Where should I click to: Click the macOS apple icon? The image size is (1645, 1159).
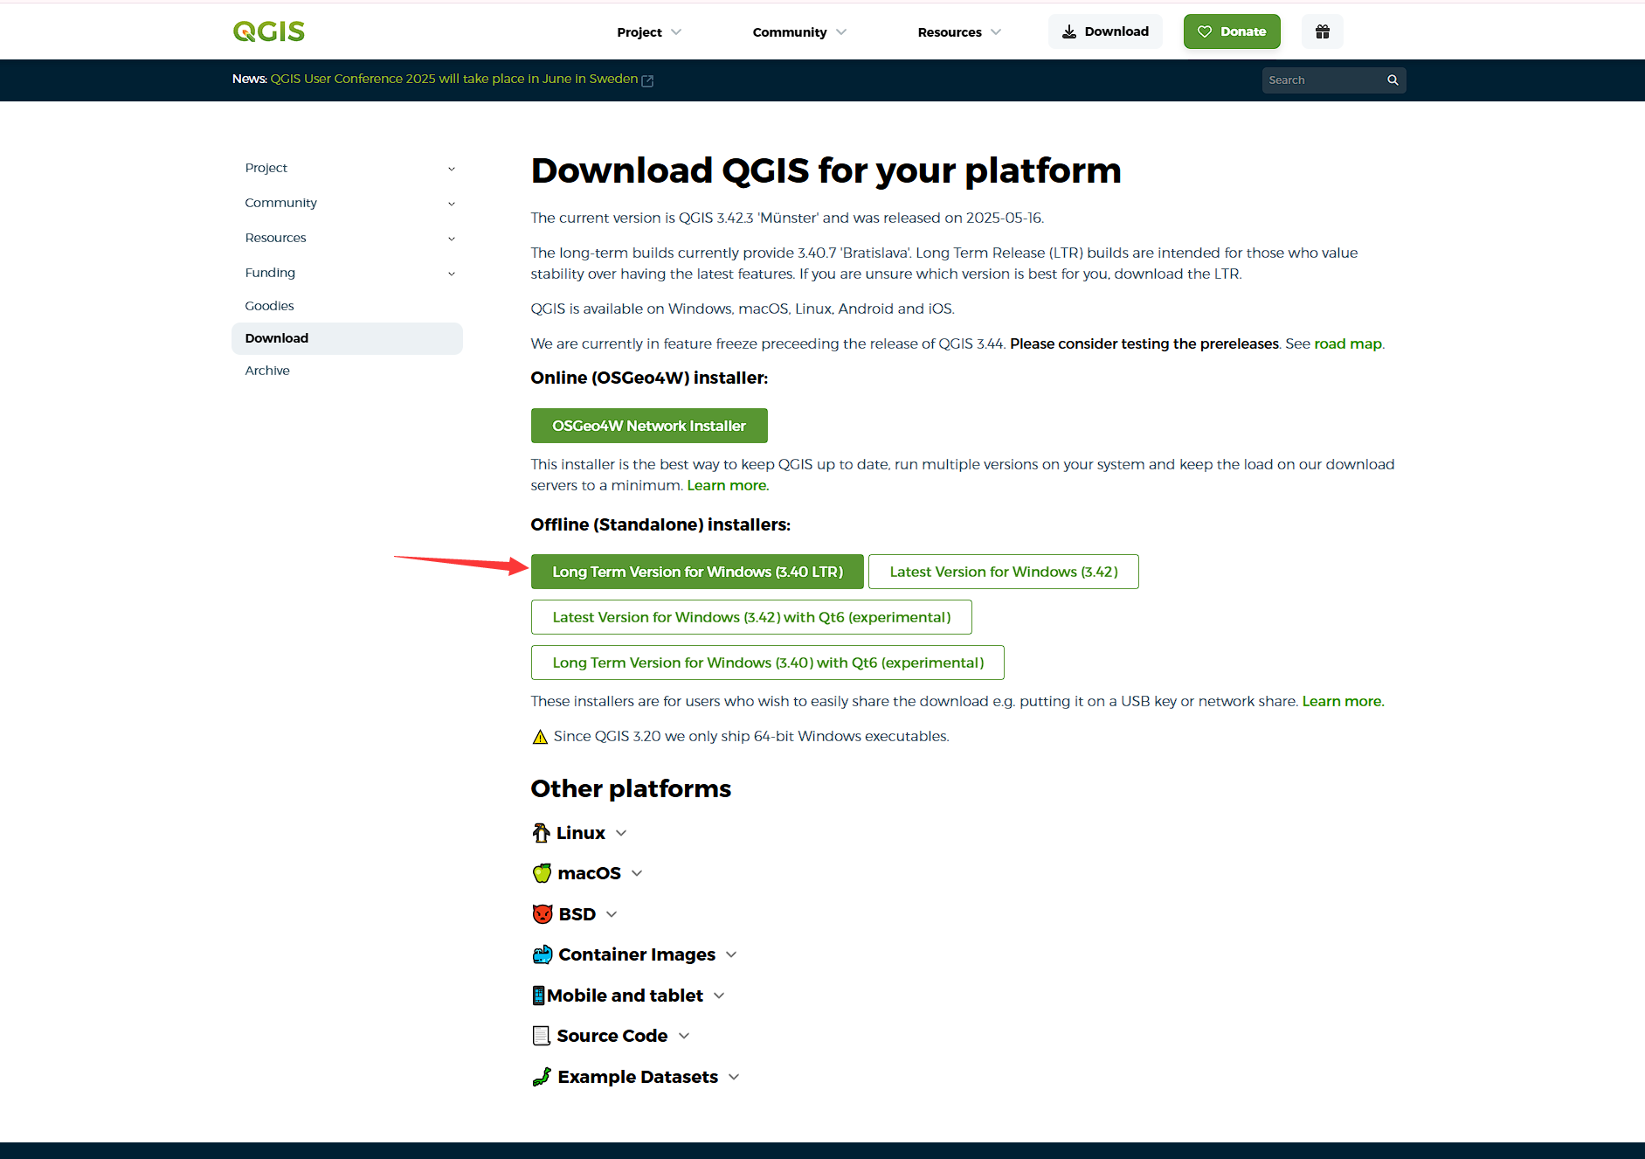tap(542, 873)
